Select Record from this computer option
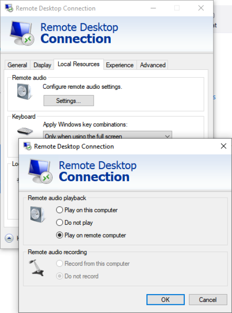 click(93, 263)
